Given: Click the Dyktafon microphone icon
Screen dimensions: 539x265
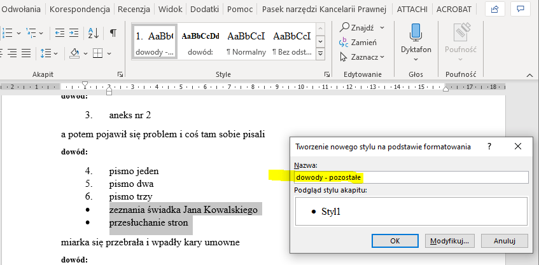Looking at the screenshot, I should (416, 32).
